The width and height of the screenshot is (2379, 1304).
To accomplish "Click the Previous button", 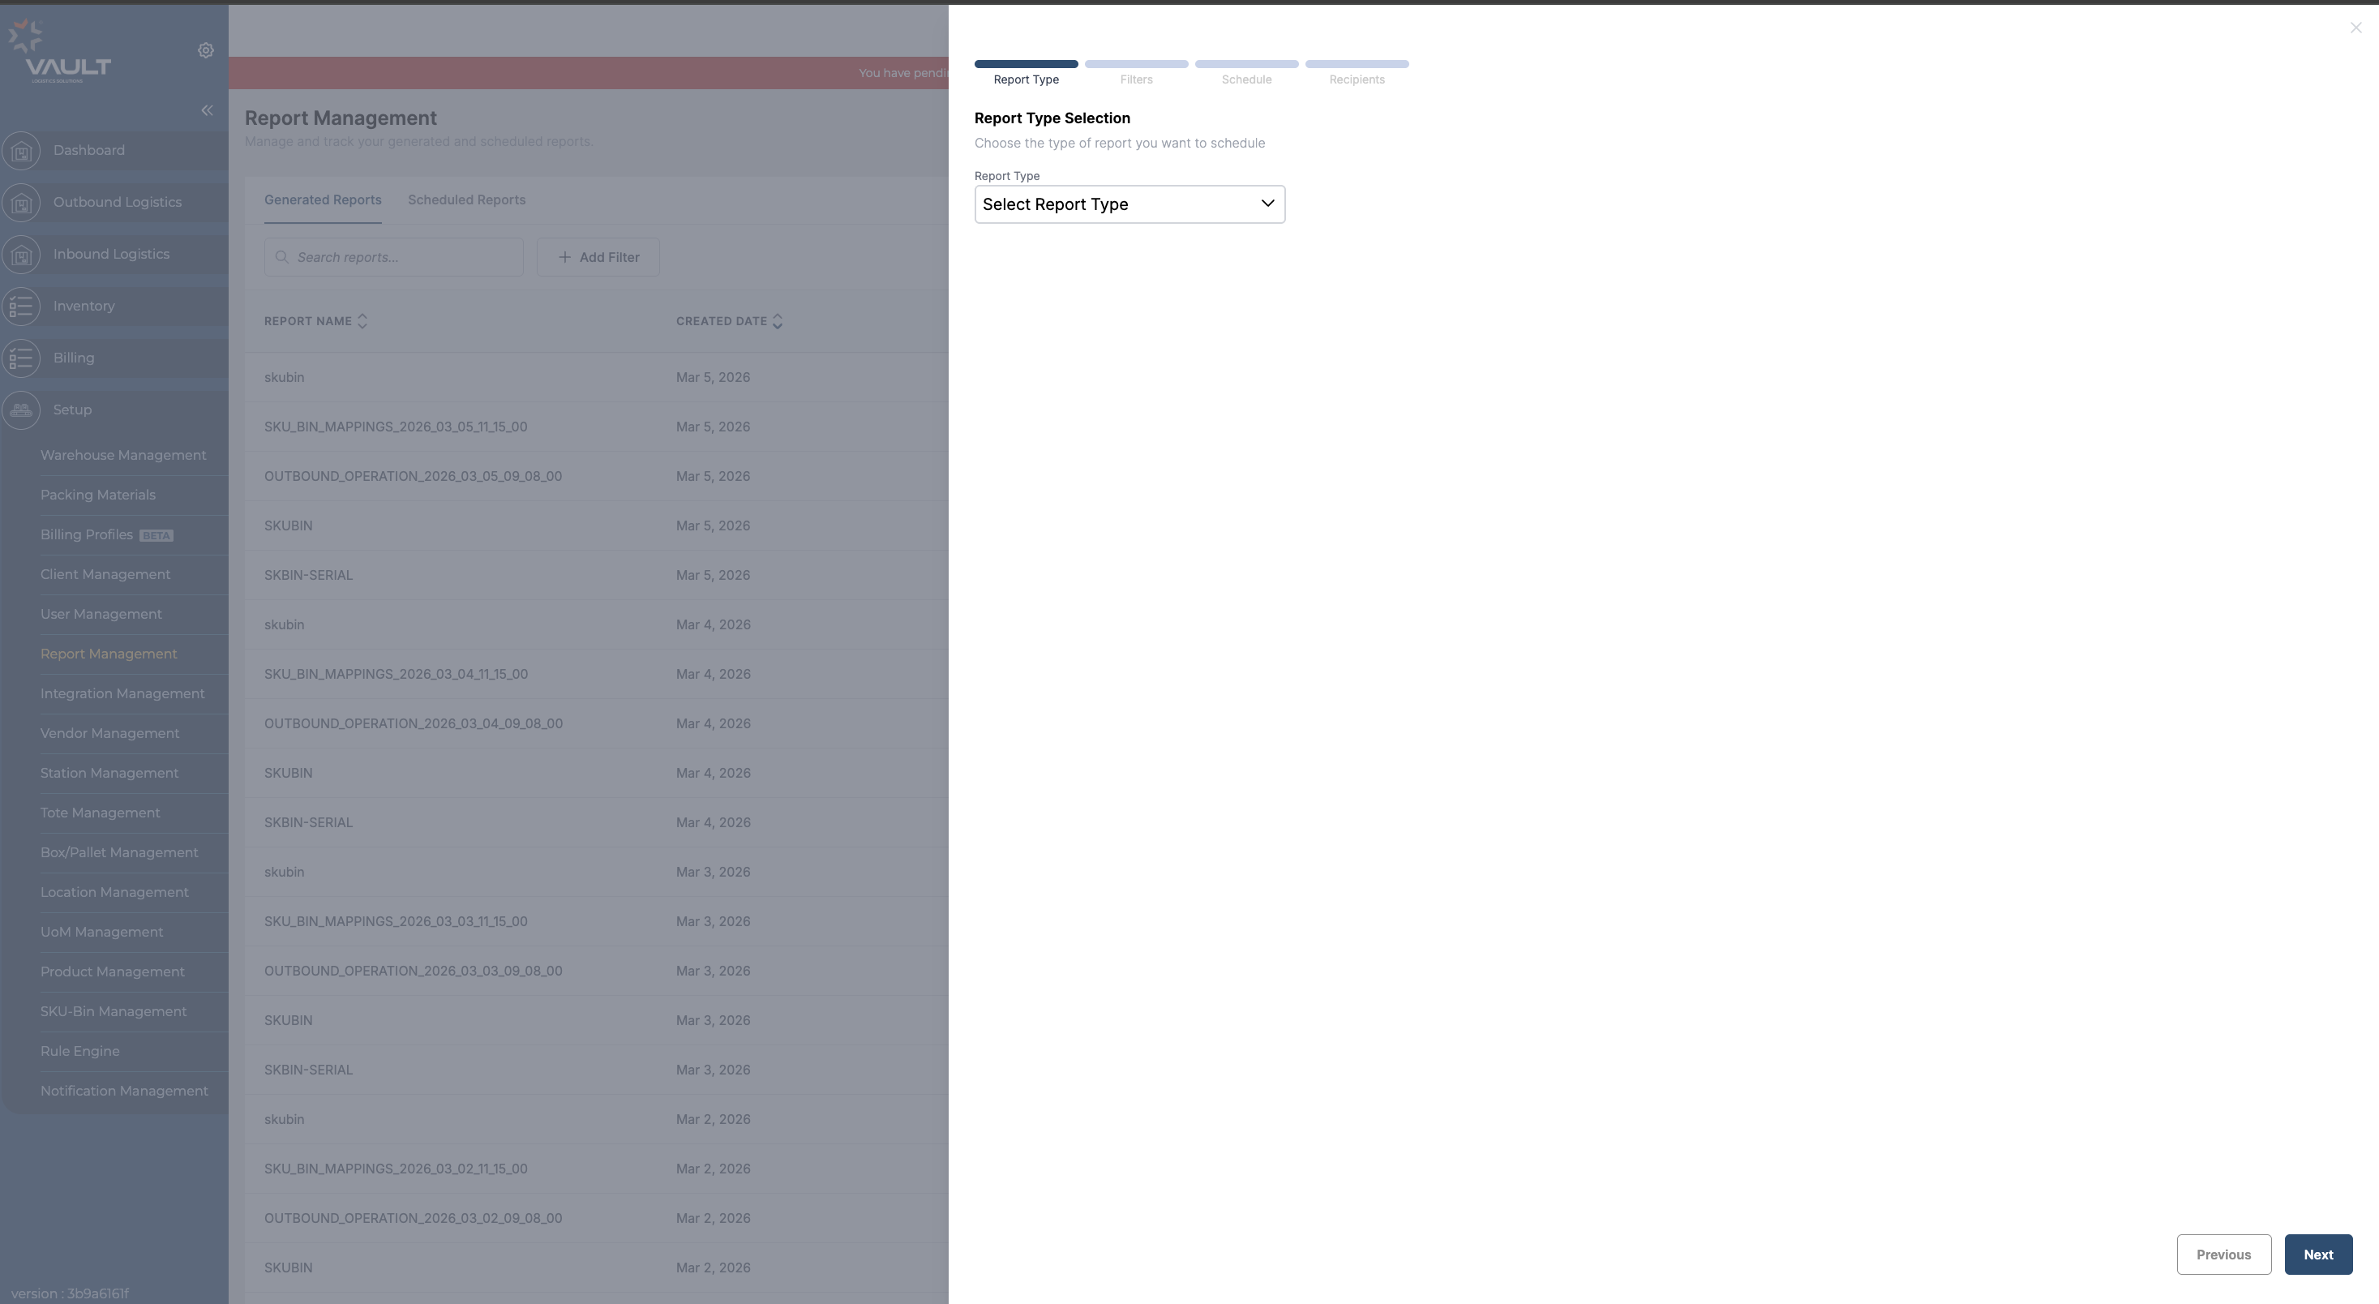I will [x=2223, y=1255].
